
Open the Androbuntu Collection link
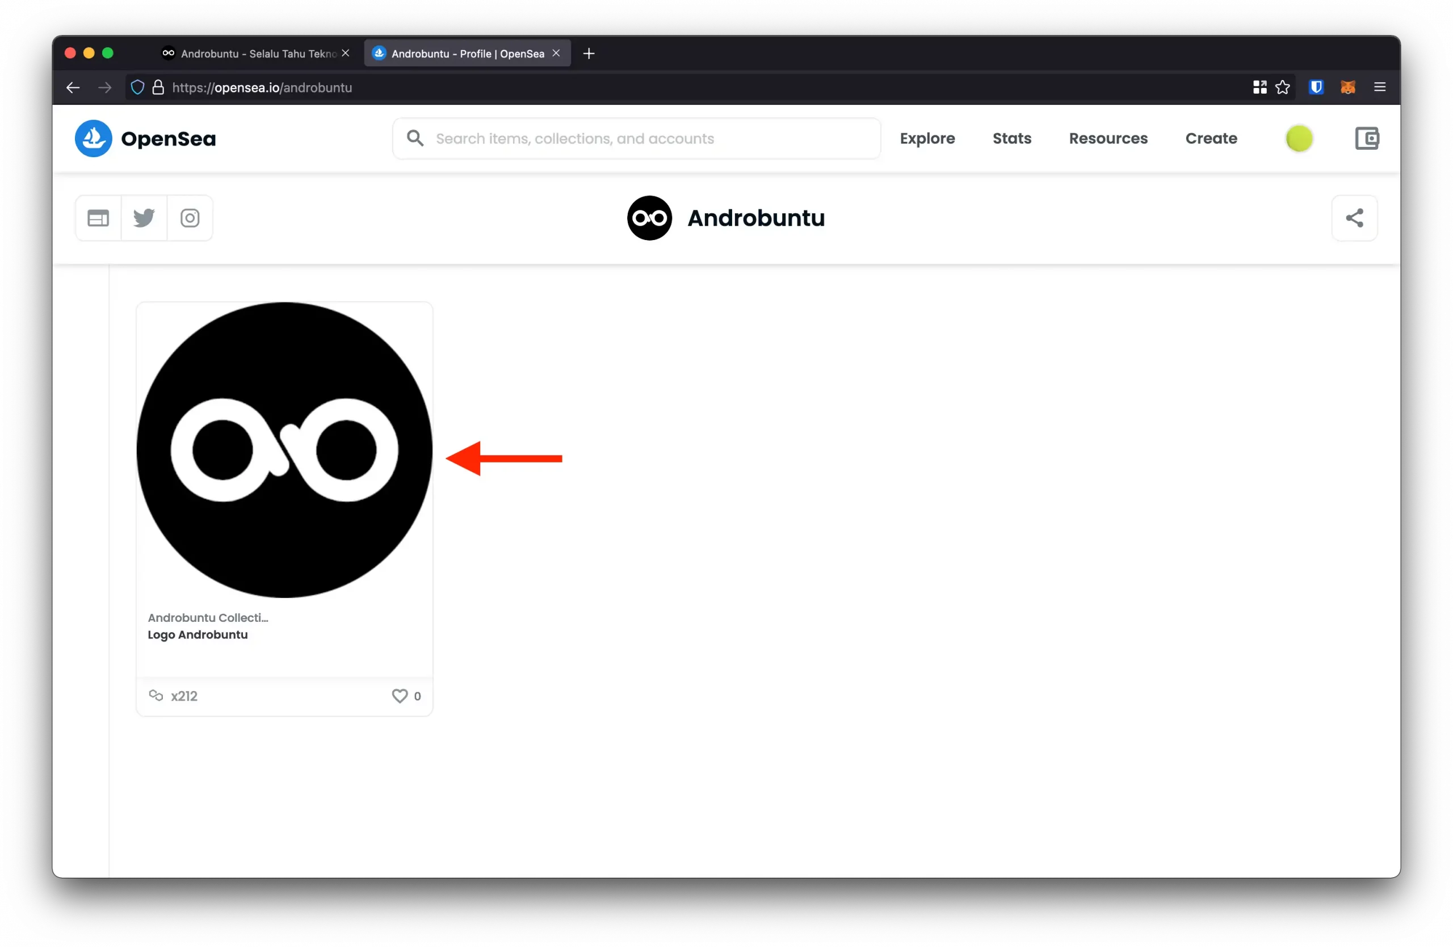[x=208, y=617]
